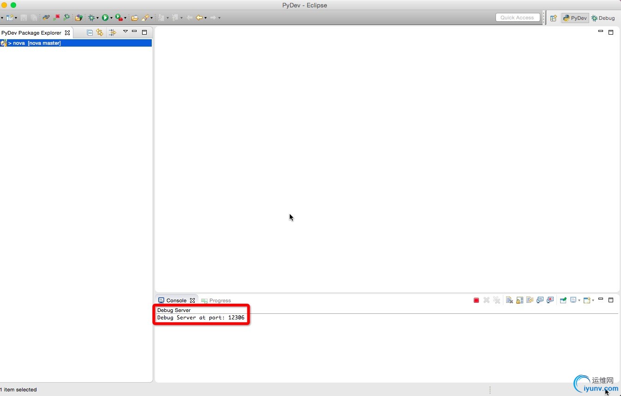
Task: Click the Display Selected Console icon
Action: [573, 300]
